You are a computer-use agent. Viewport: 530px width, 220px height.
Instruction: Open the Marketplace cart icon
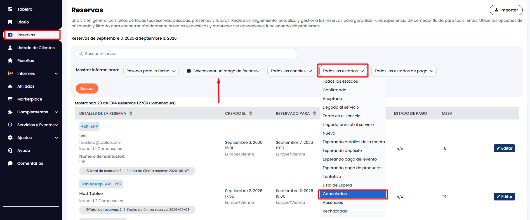(10, 99)
